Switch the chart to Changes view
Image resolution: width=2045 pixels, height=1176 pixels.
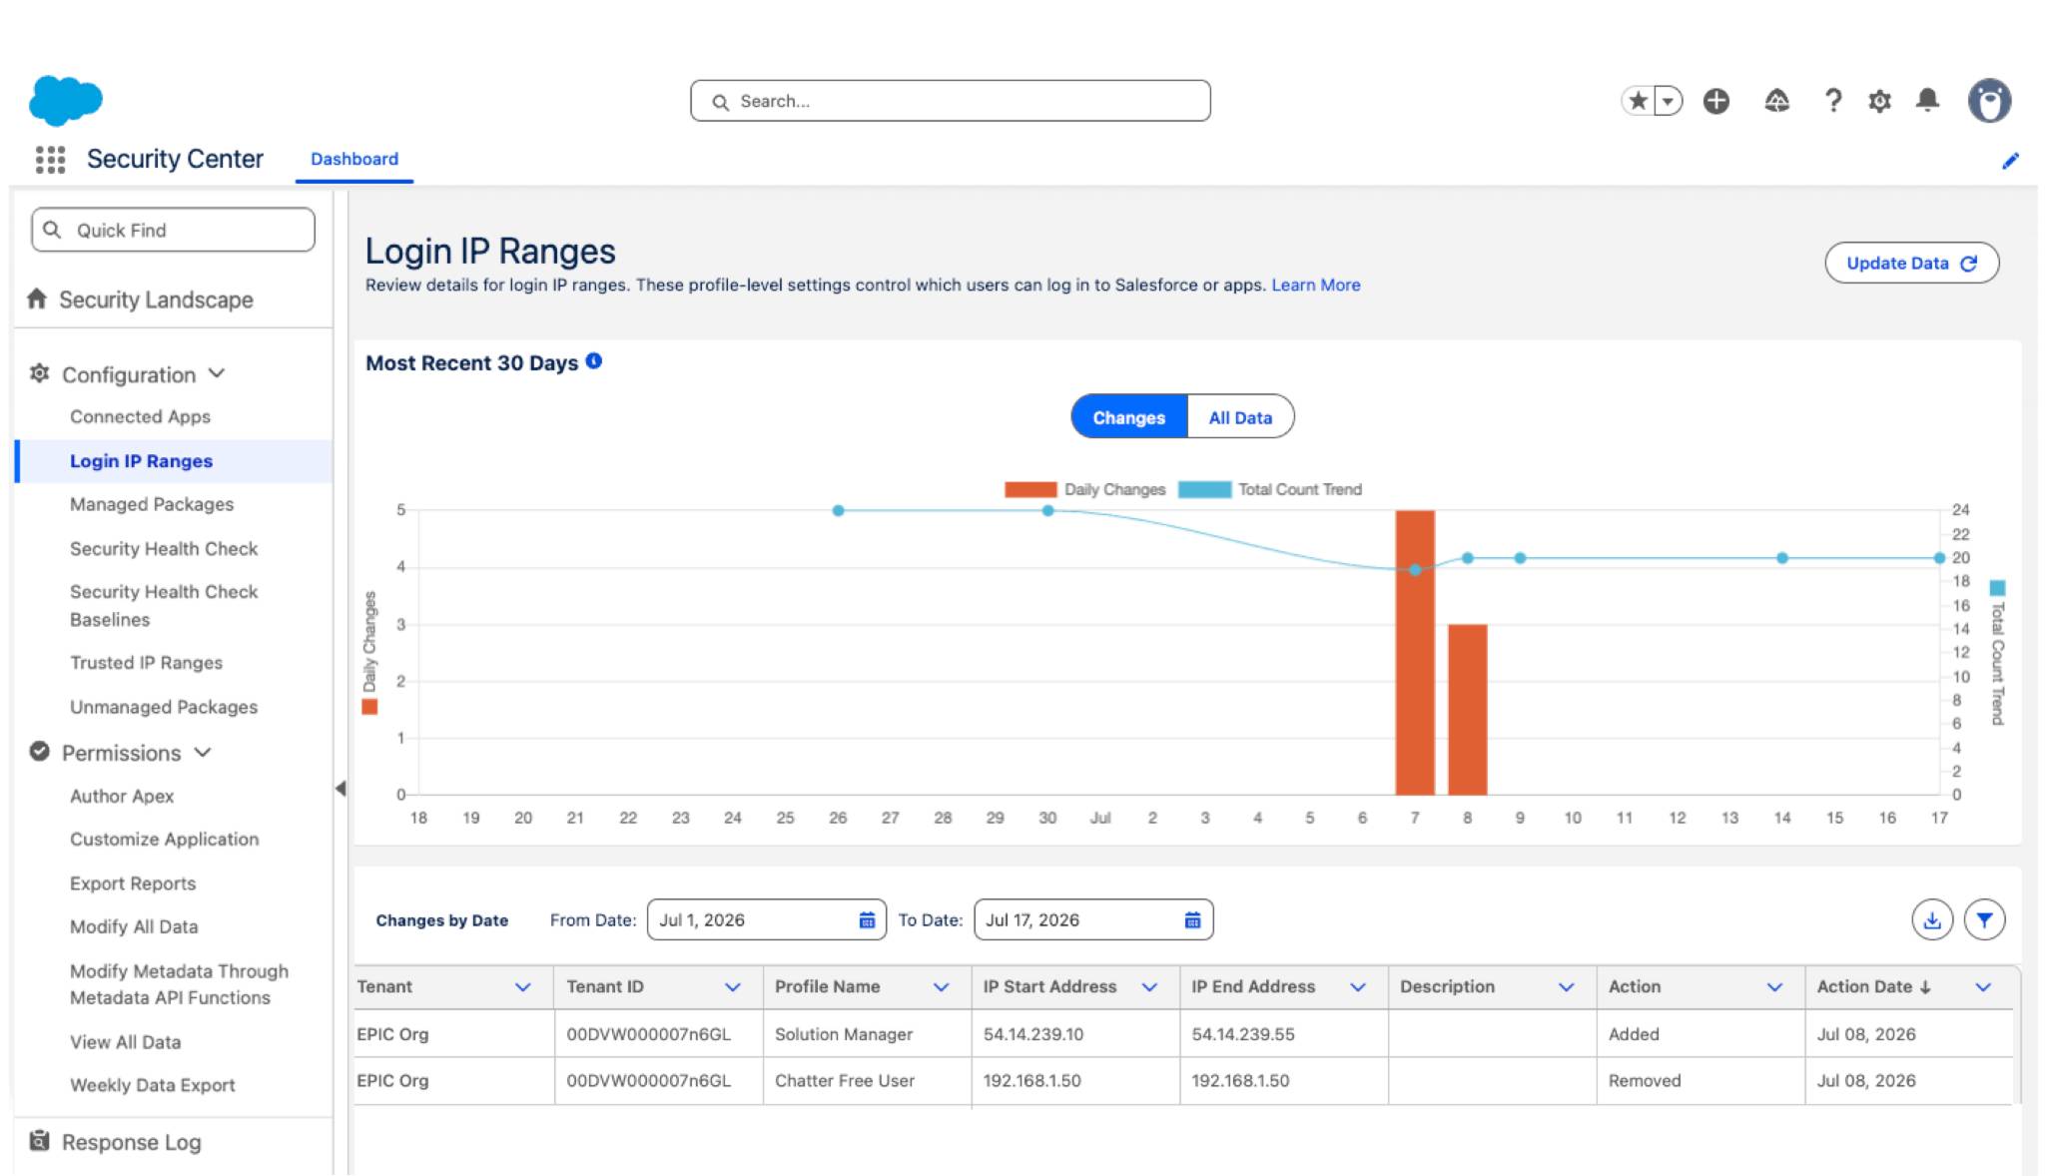[1128, 417]
